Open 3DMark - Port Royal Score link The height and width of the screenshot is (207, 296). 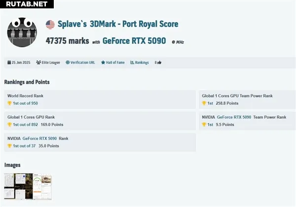tap(134, 24)
